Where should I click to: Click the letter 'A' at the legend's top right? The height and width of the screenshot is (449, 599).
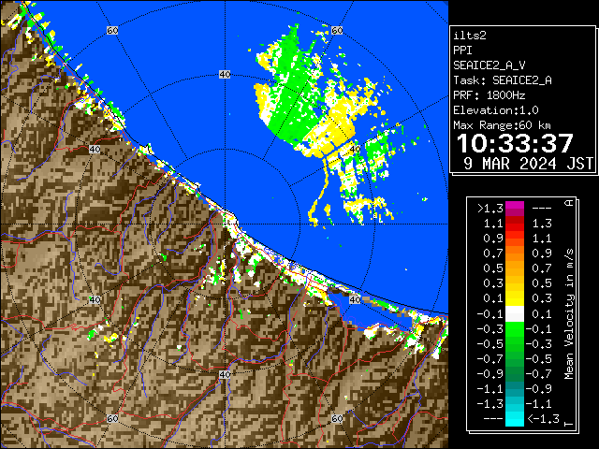pyautogui.click(x=569, y=203)
